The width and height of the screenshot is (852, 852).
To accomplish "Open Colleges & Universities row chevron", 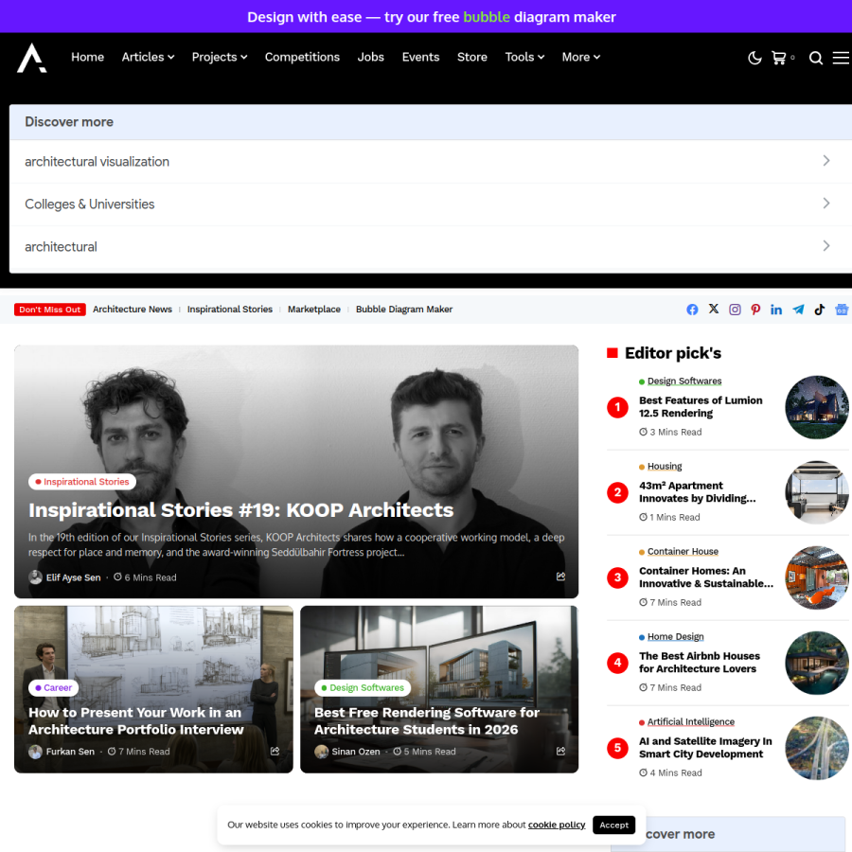I will [x=825, y=204].
